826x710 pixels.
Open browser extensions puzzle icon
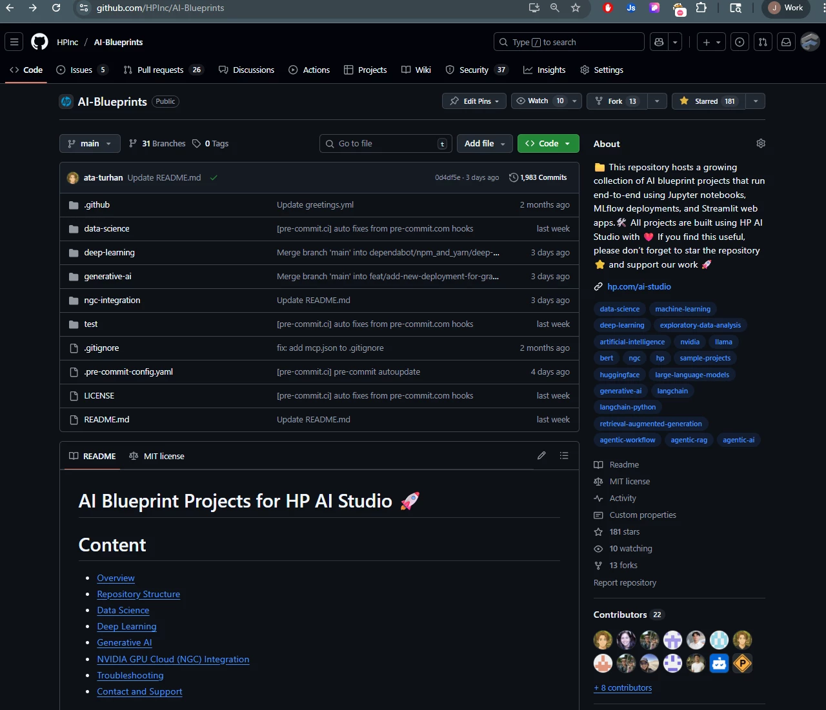point(701,8)
